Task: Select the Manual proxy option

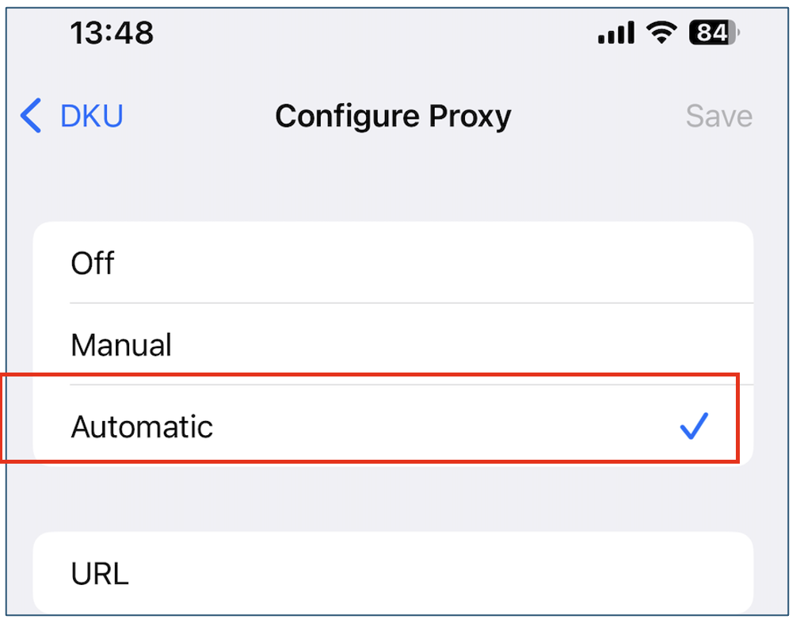Action: [x=393, y=344]
